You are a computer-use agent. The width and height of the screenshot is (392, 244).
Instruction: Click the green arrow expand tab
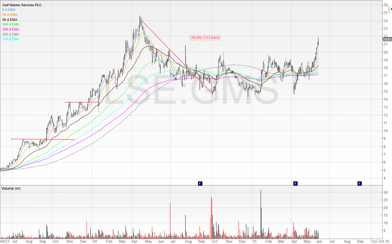pos(391,9)
